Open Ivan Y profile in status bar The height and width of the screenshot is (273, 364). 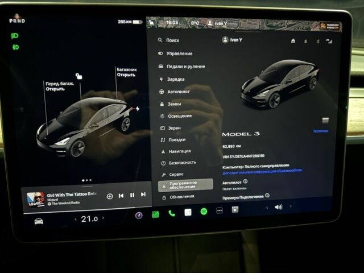(217, 23)
